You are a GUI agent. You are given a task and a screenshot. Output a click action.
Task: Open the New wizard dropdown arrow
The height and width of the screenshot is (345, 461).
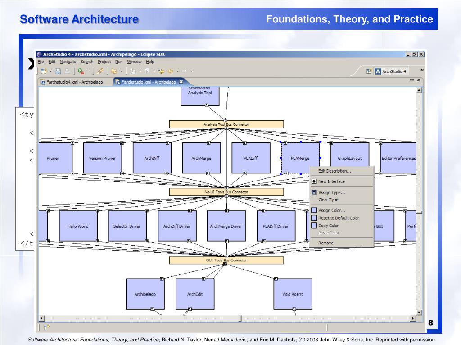[x=50, y=71]
